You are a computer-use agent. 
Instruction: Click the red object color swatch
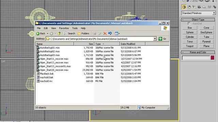213,58
